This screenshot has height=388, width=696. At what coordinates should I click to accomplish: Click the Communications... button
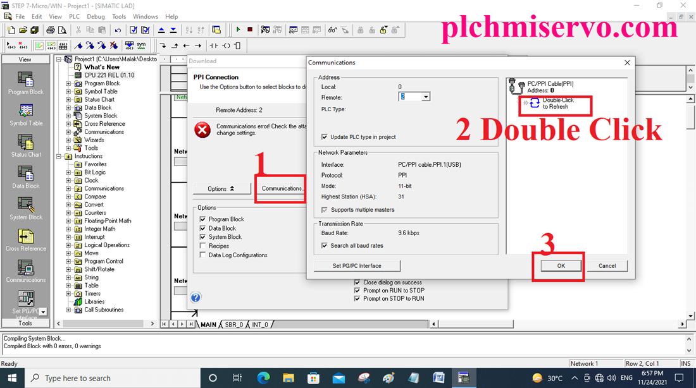[282, 188]
